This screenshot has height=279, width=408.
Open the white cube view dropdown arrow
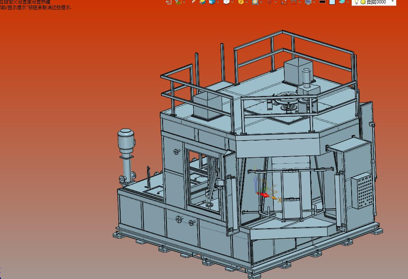[232, 2]
